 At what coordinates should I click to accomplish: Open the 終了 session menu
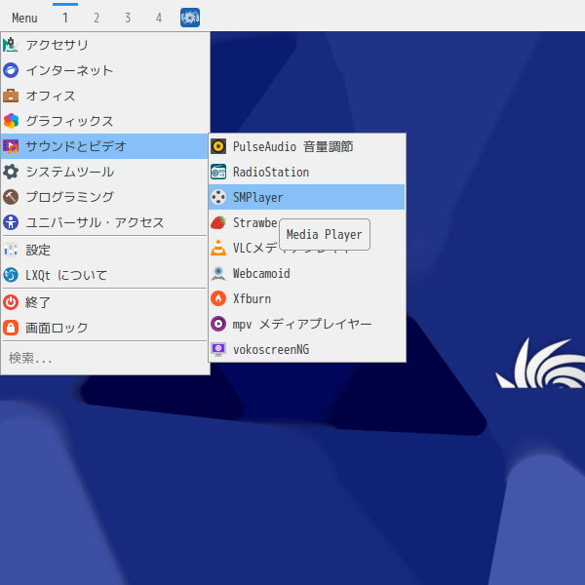click(x=104, y=302)
